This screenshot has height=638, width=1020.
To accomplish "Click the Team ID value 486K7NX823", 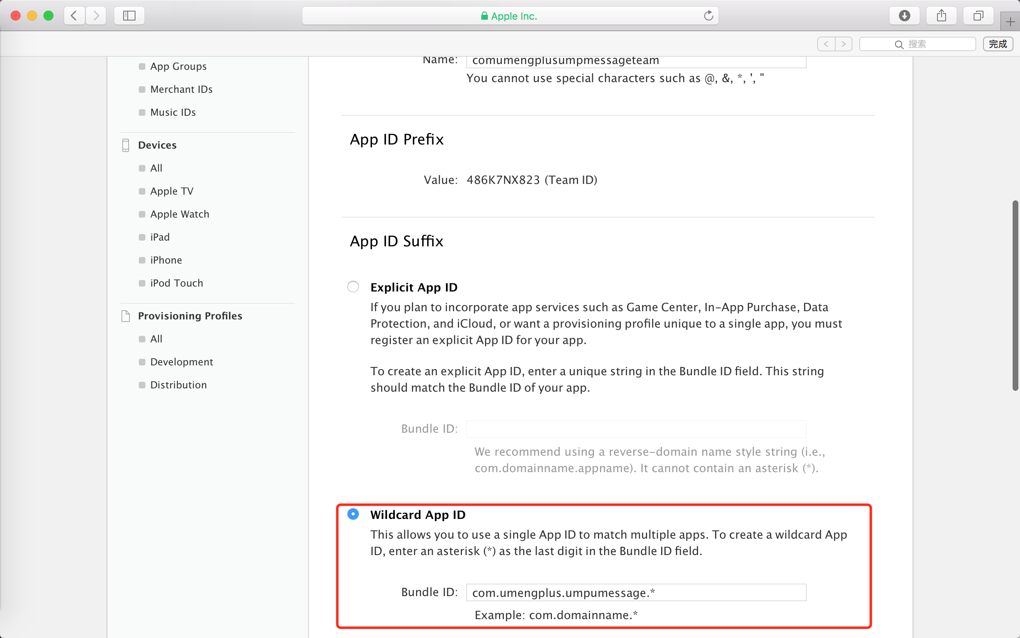I will (503, 180).
